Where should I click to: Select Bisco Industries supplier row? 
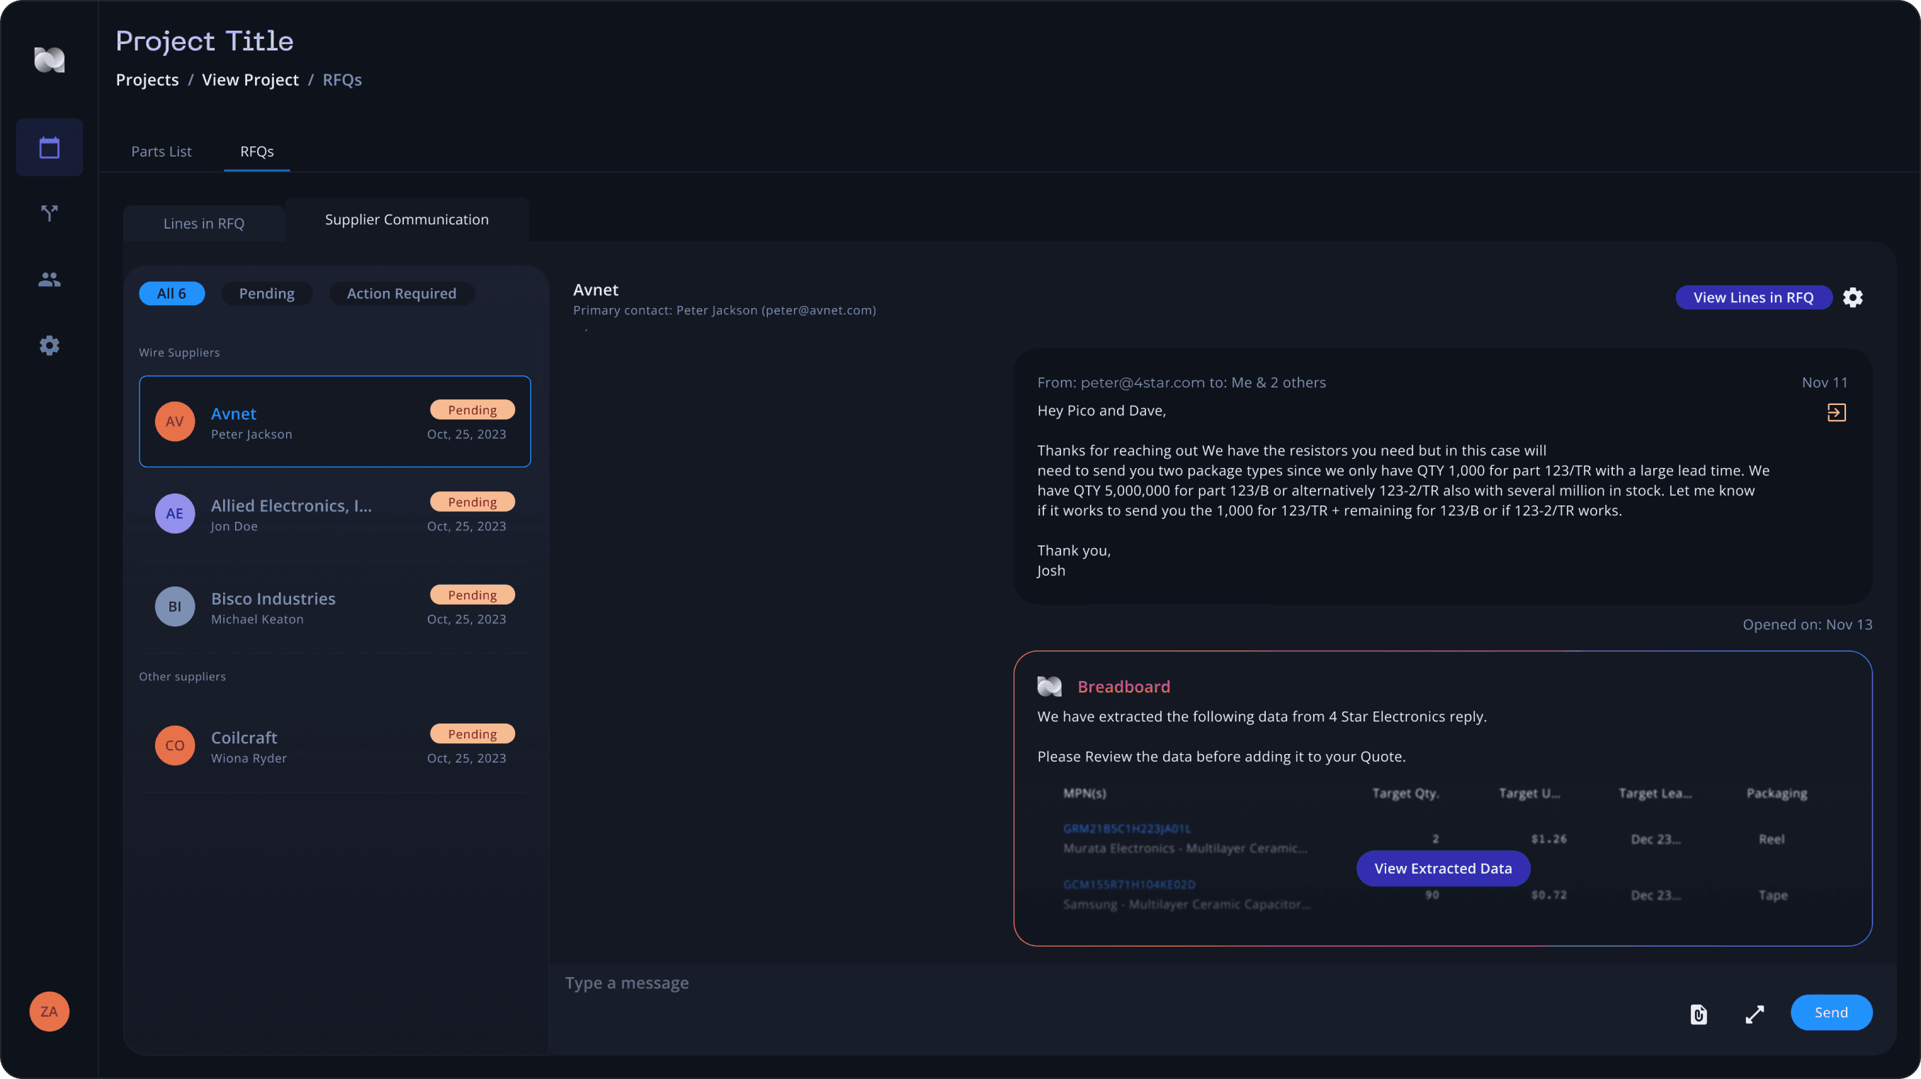click(335, 607)
